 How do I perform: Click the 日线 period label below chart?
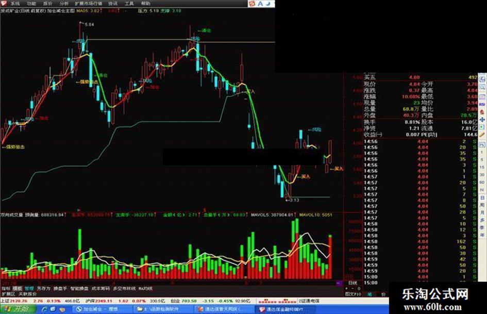pyautogui.click(x=352, y=283)
